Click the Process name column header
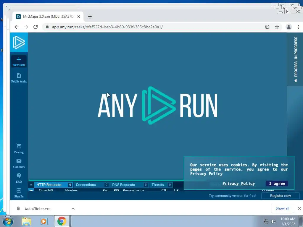 (x=133, y=190)
